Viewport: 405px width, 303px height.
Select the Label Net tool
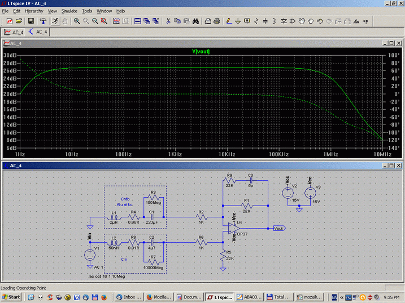[247, 21]
